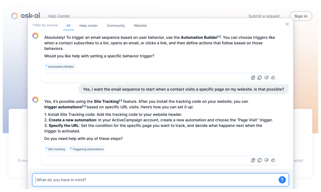
Task: Switch to Help center source tab
Action: pyautogui.click(x=89, y=25)
